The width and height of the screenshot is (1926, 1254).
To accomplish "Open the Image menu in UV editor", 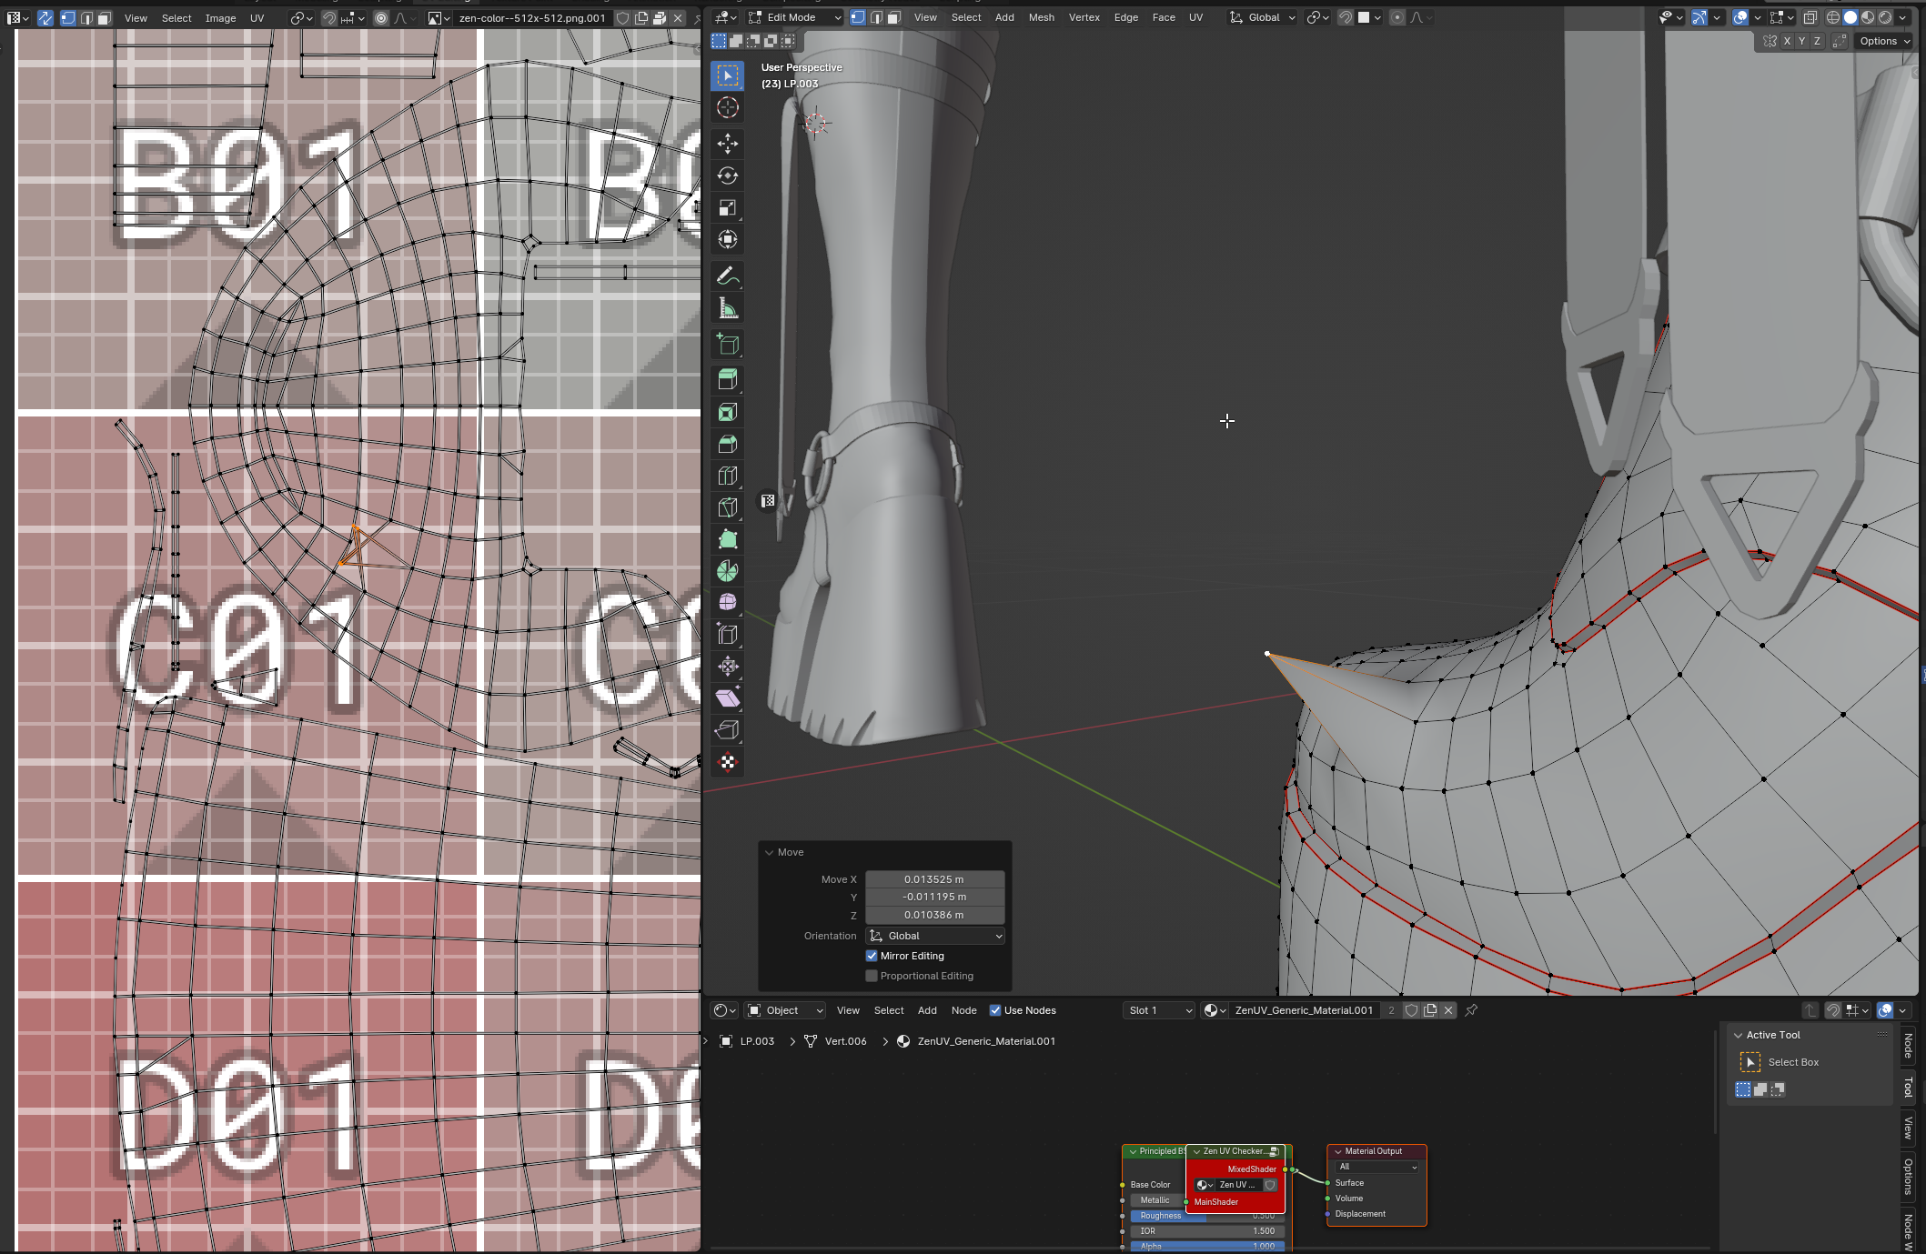I will [220, 18].
